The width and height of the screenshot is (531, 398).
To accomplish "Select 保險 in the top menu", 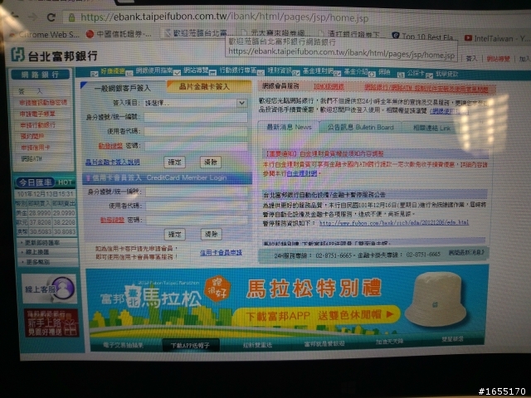I will click(384, 72).
